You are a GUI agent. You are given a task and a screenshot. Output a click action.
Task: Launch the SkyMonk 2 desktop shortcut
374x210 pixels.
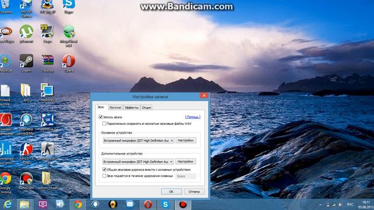[x=47, y=122]
